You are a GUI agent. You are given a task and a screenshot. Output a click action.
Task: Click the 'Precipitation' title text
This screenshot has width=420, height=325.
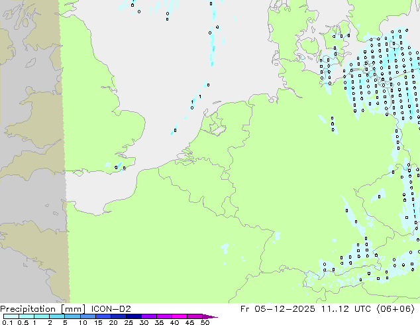point(28,309)
